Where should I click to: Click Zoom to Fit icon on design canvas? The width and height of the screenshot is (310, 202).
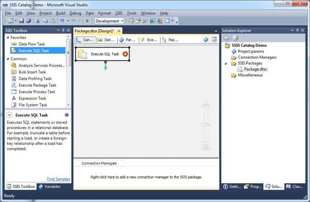205,147
